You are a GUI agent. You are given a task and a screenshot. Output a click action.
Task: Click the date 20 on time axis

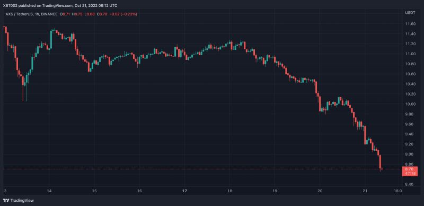click(x=320, y=191)
